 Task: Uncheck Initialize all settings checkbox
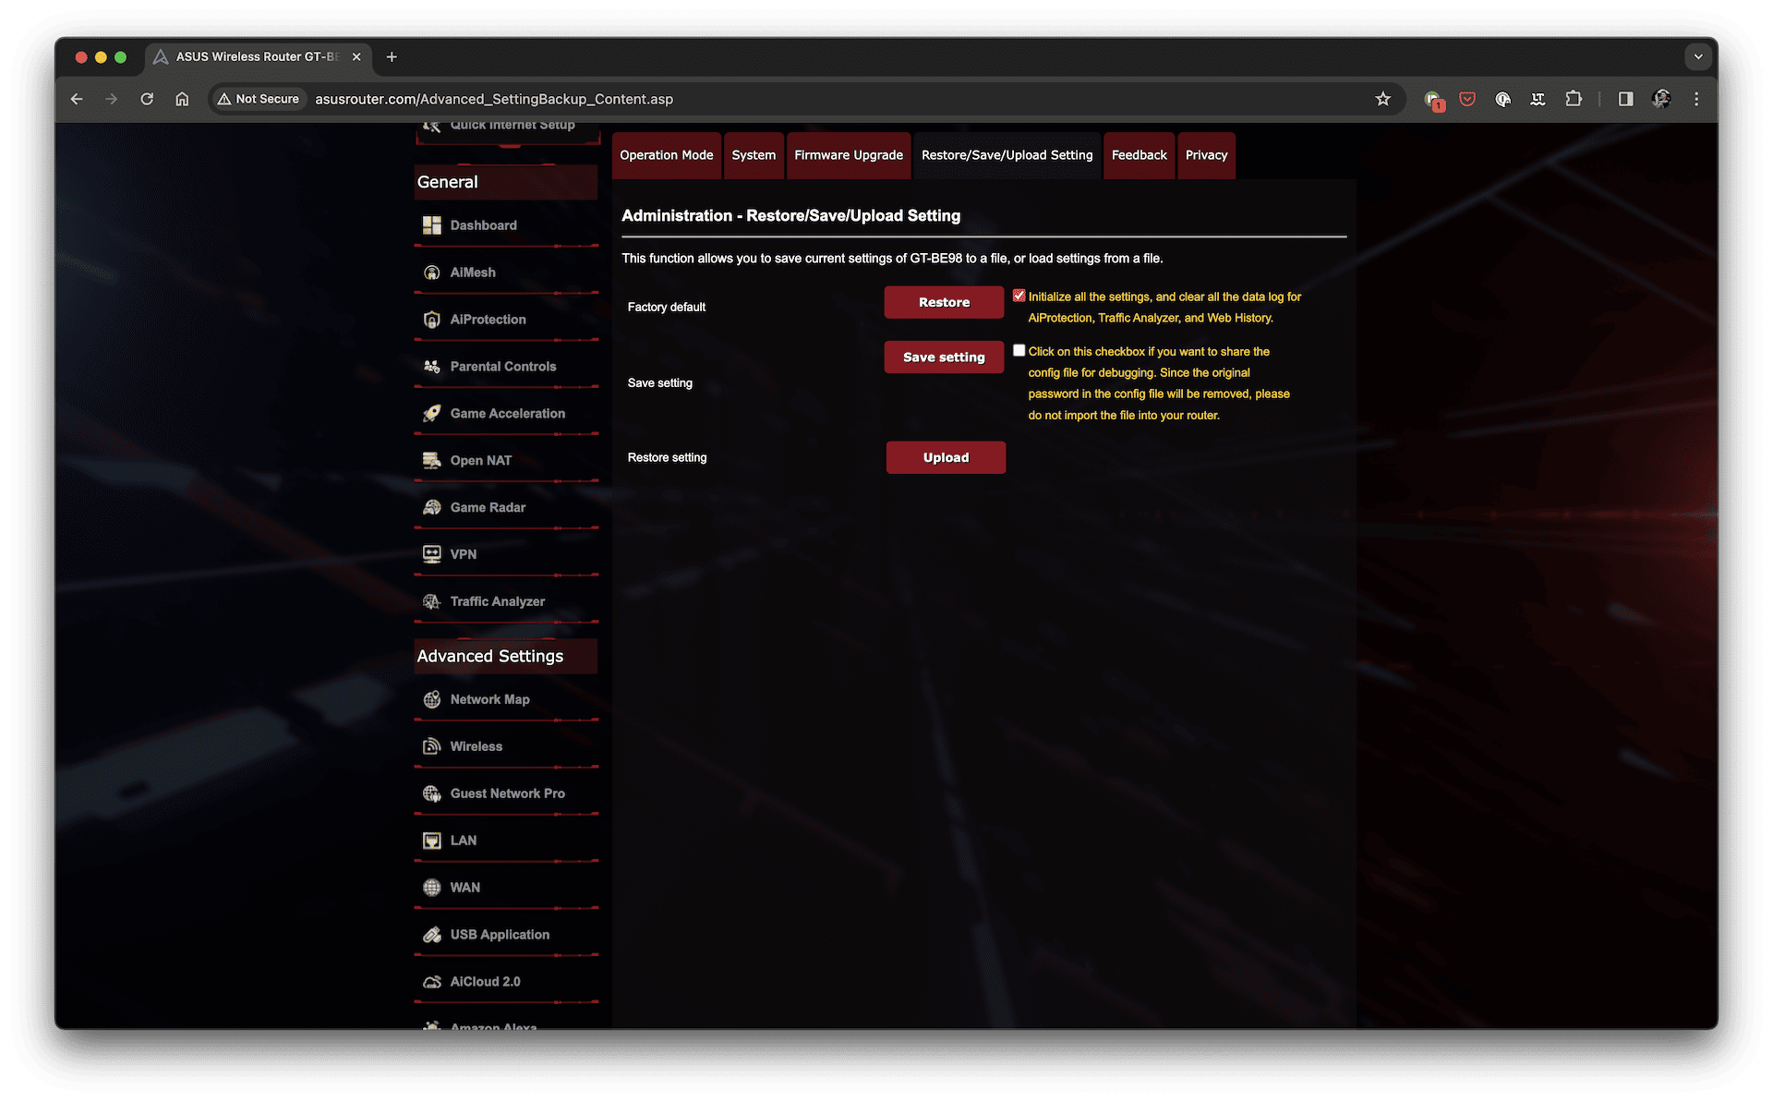(1019, 296)
